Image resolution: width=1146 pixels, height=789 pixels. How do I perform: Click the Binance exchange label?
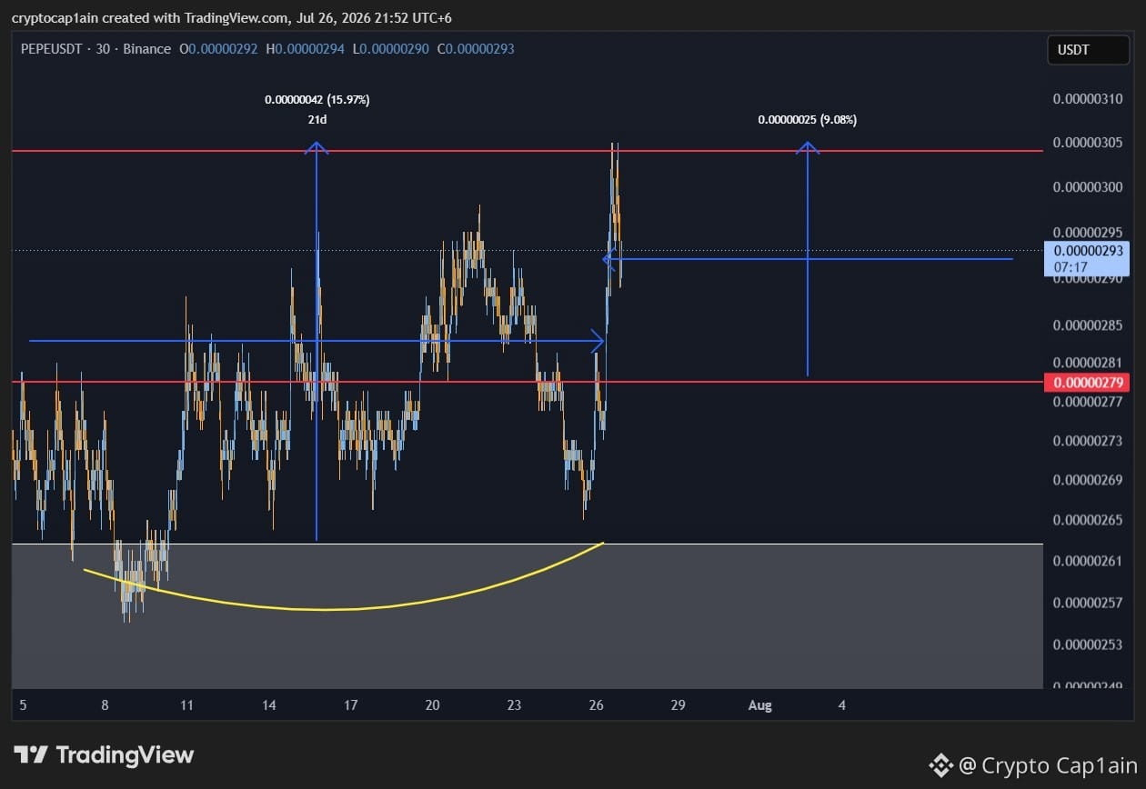pyautogui.click(x=146, y=48)
